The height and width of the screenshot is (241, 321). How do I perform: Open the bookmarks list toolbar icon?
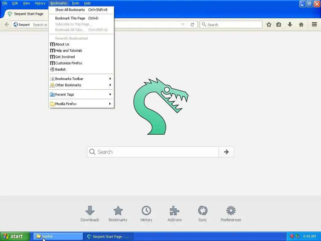[279, 24]
